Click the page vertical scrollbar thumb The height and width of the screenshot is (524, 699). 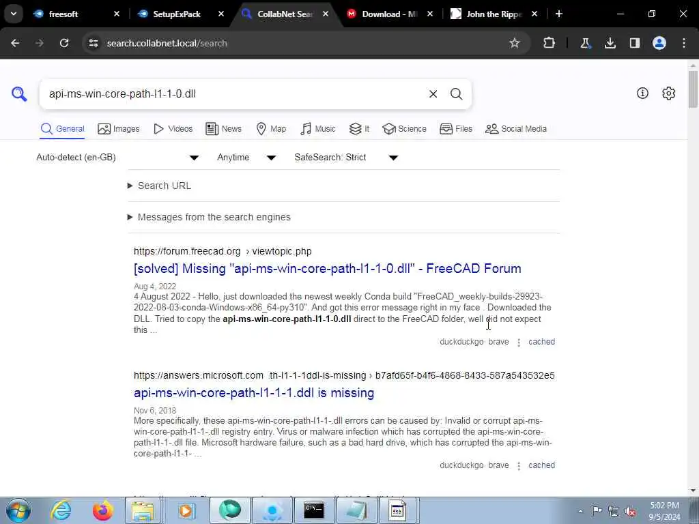click(693, 89)
